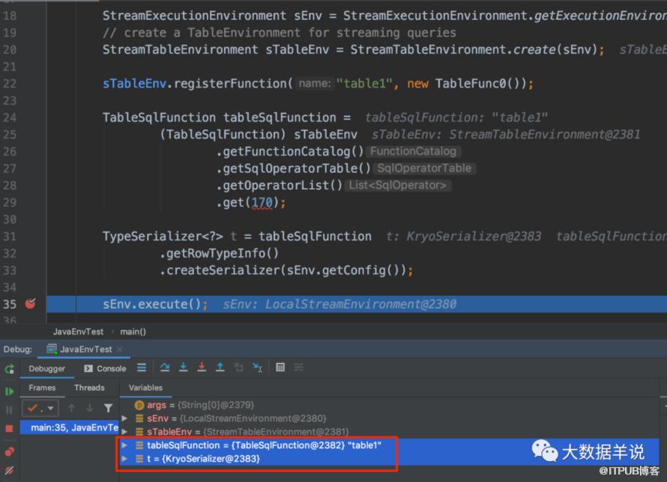
Task: Click the Step Out icon
Action: click(x=220, y=367)
